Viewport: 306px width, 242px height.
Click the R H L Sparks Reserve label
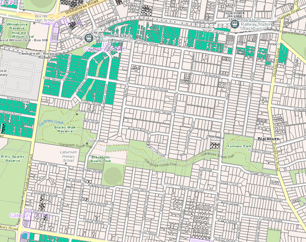pos(12,158)
